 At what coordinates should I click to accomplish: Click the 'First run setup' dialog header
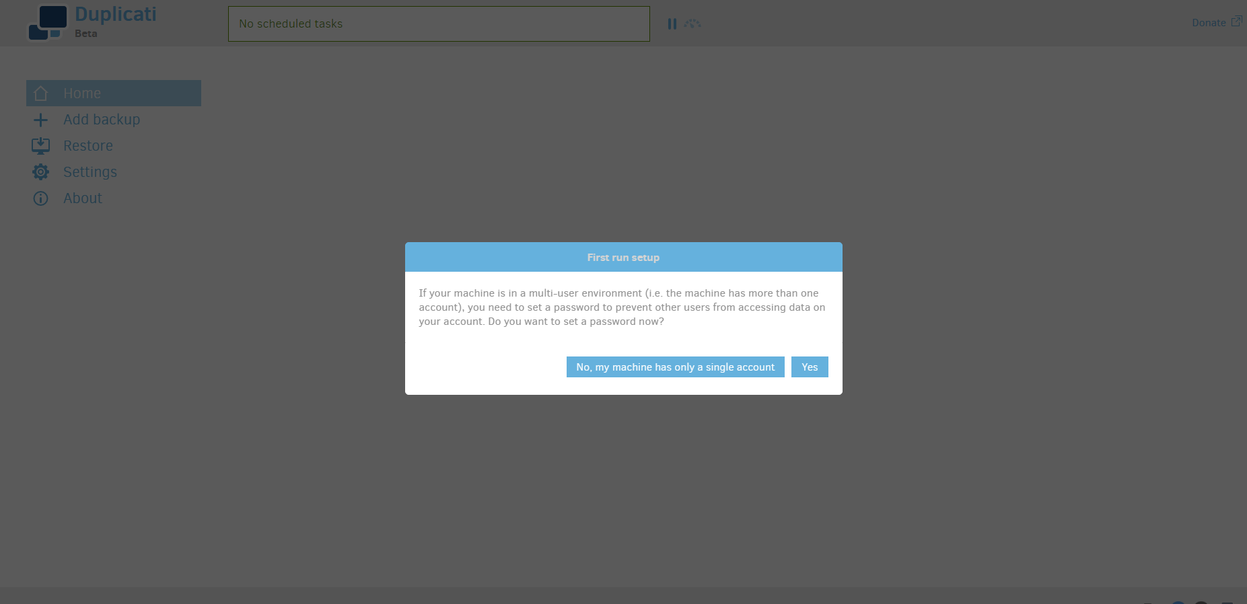pyautogui.click(x=623, y=257)
